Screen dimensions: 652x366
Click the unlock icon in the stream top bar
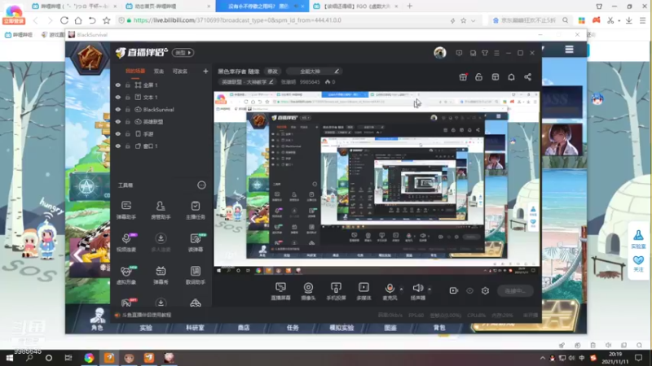point(478,77)
